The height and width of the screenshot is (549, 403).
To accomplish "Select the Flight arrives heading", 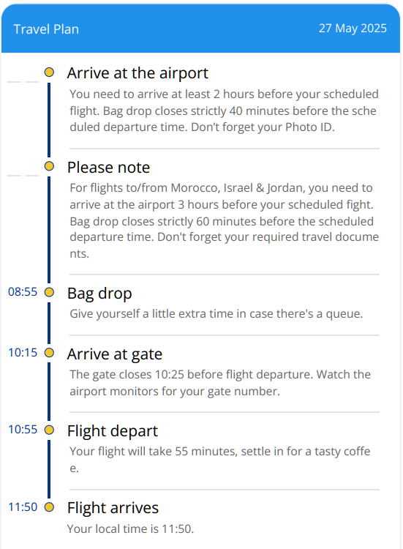I will click(x=113, y=508).
